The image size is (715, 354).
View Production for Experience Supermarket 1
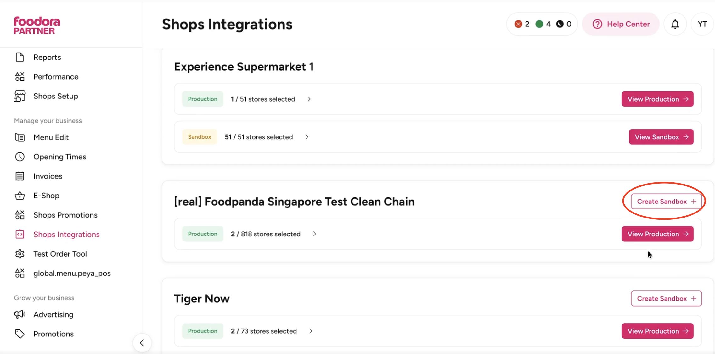657,99
